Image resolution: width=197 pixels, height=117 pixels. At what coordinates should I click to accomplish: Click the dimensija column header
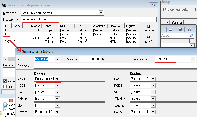click(100, 26)
